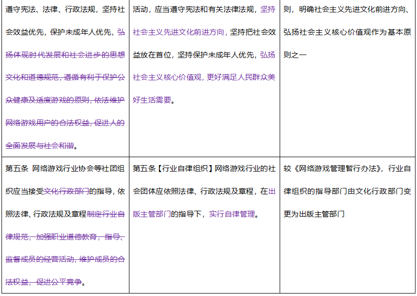Click the line '织应当接受文化行政部门的指导，依'
Viewport: 417px width, 296px height.
coord(65,191)
